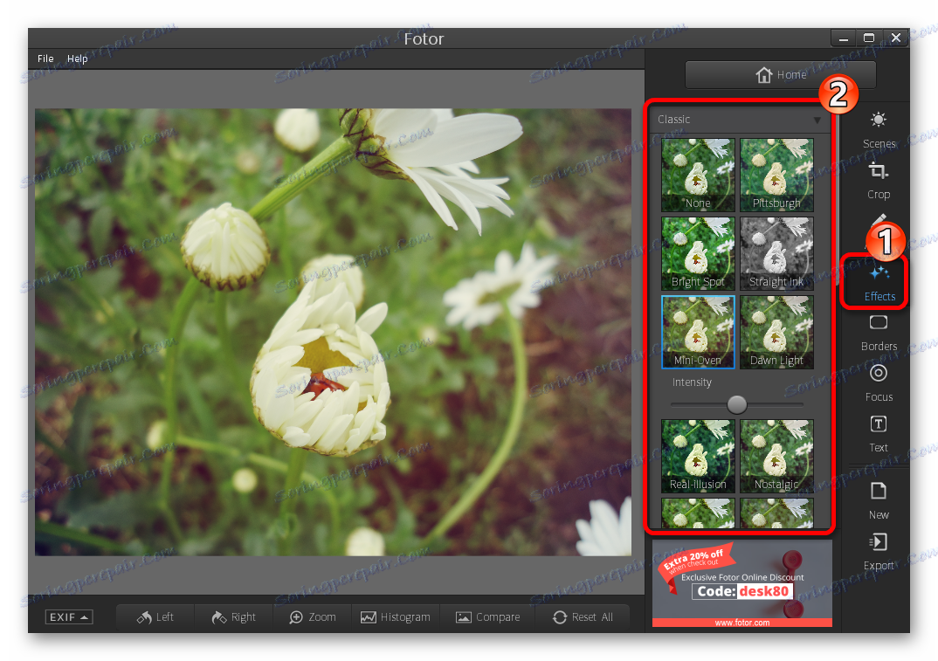
Task: Select the Focus tool
Action: (879, 382)
